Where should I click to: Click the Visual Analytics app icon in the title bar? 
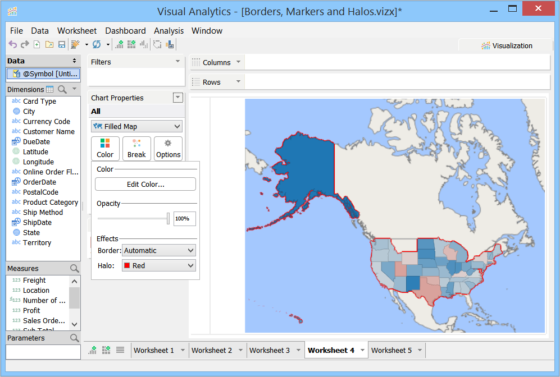tap(12, 11)
